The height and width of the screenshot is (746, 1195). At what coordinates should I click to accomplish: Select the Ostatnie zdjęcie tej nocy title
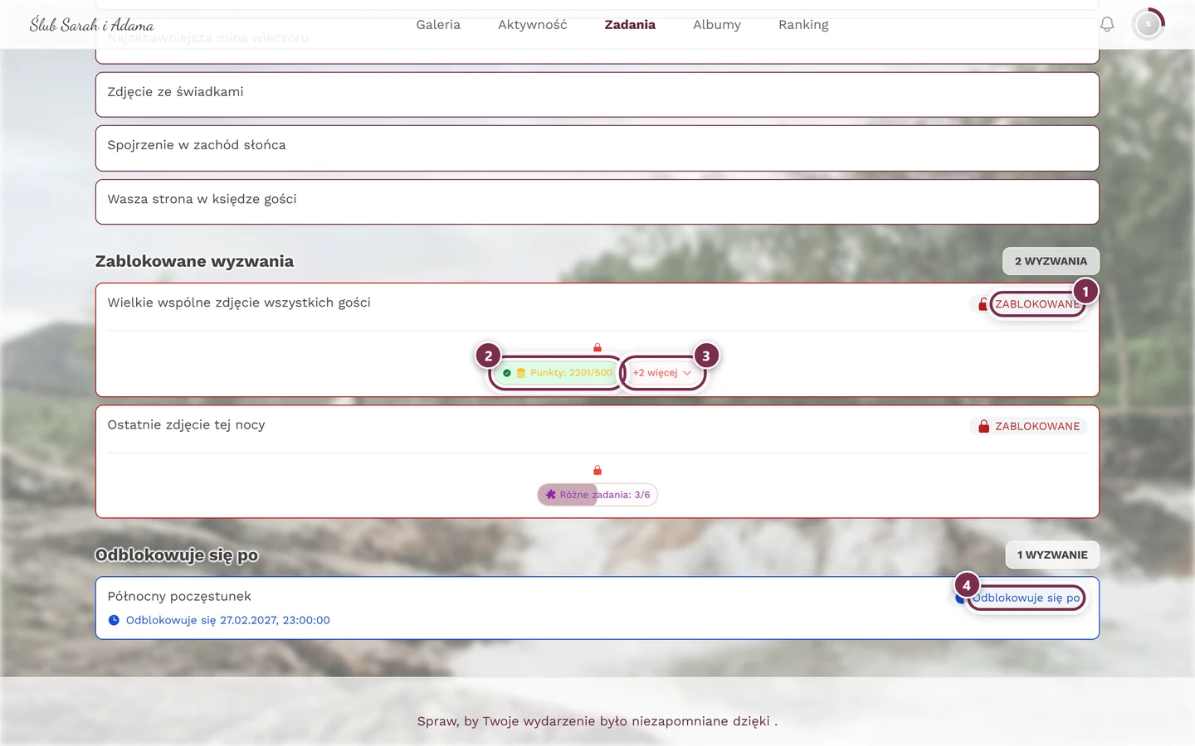tap(187, 425)
